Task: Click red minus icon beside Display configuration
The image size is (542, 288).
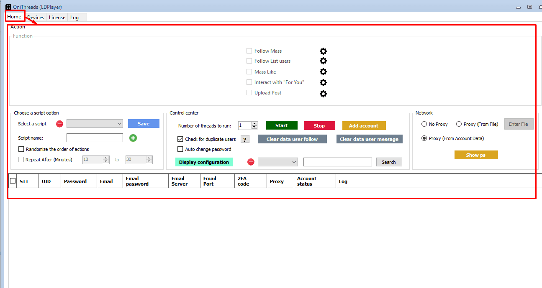Action: tap(251, 162)
